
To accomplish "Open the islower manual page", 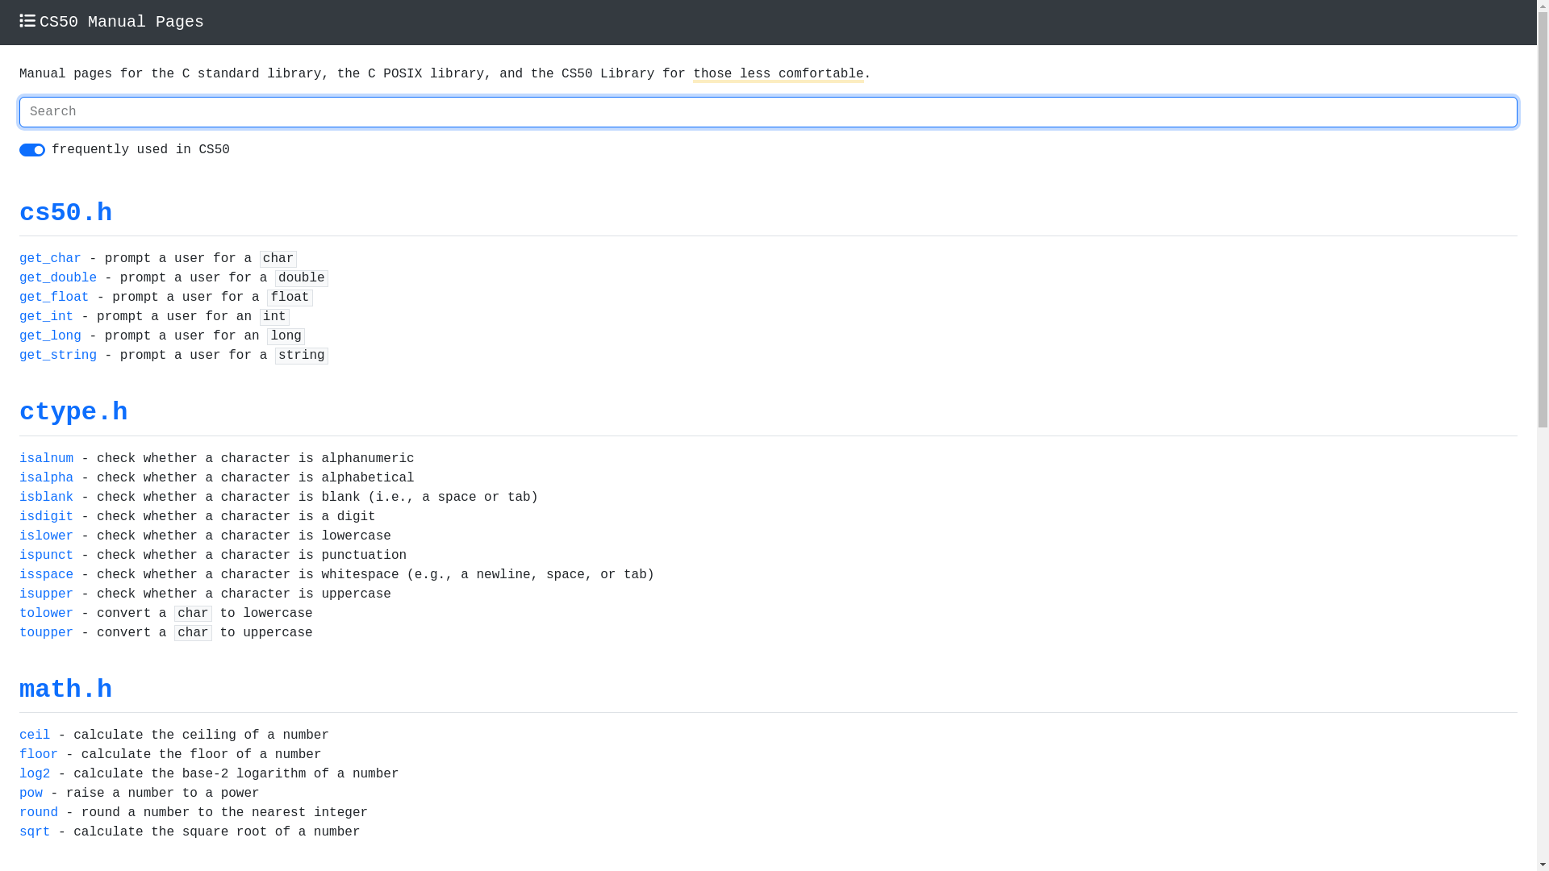I will (46, 536).
